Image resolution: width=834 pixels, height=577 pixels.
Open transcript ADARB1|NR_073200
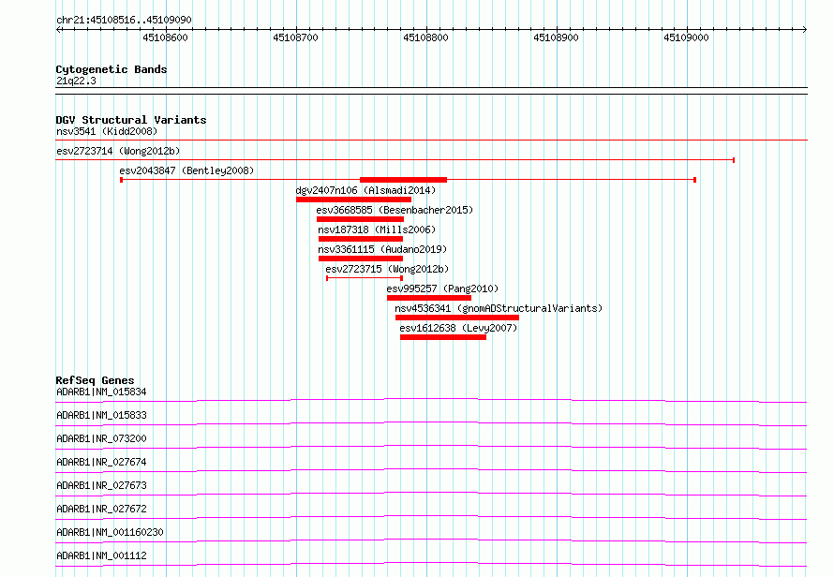101,438
